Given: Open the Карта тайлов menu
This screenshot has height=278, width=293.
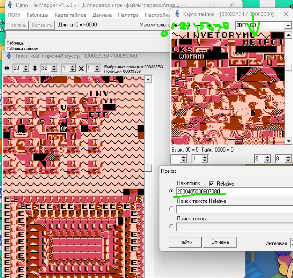Looking at the screenshot, I should pyautogui.click(x=70, y=15).
